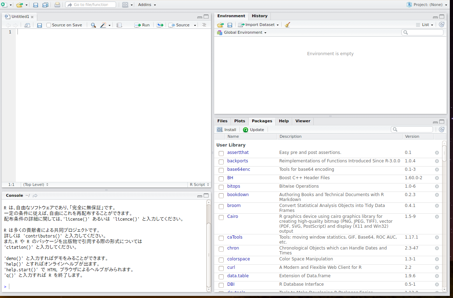Click the Re-run previous code icon

coord(159,25)
